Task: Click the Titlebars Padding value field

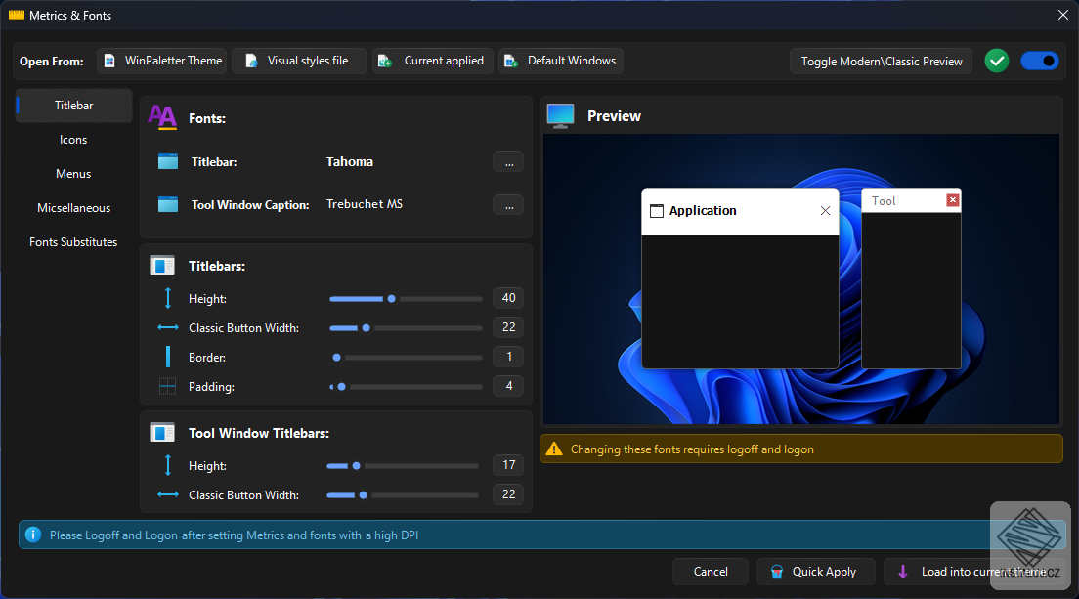Action: 508,386
